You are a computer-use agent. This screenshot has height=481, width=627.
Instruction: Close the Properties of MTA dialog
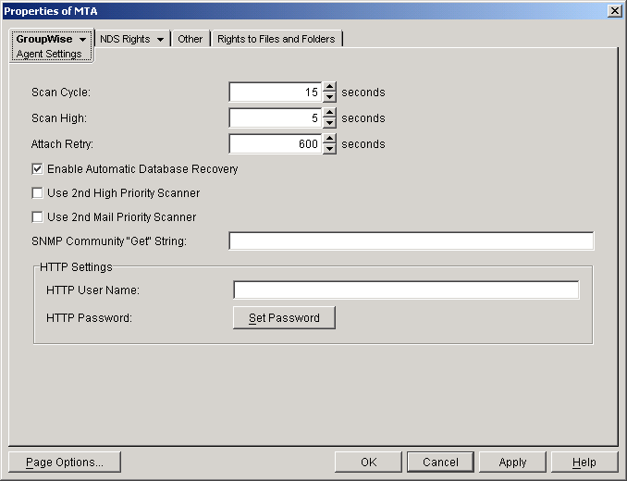(x=614, y=11)
